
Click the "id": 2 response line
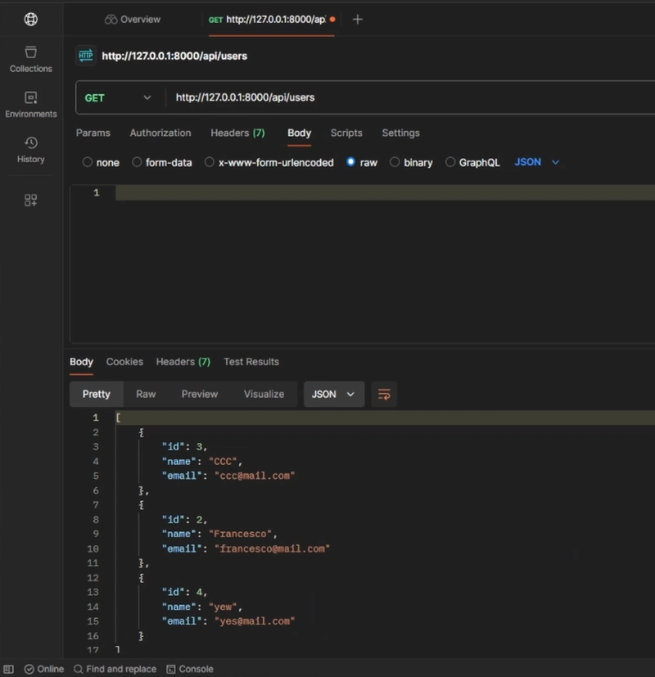point(184,519)
